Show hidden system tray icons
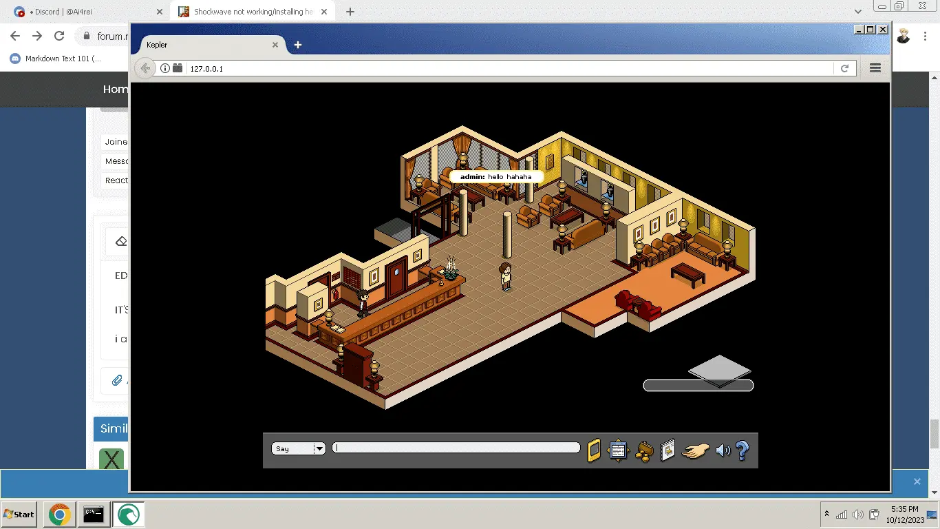This screenshot has height=529, width=940. coord(826,515)
